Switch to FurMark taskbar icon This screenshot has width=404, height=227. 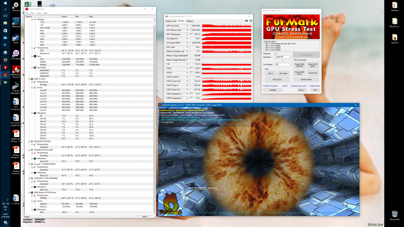5,75
